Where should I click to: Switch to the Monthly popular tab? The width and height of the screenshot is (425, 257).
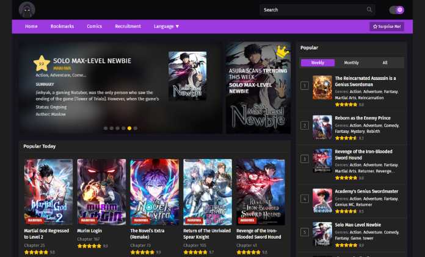pyautogui.click(x=351, y=63)
